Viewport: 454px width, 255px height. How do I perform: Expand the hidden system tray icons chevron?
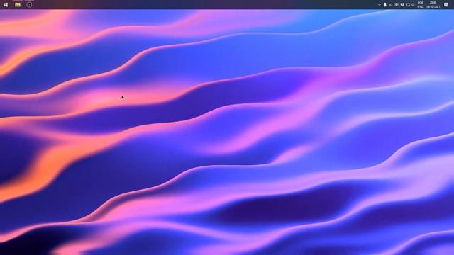[379, 5]
